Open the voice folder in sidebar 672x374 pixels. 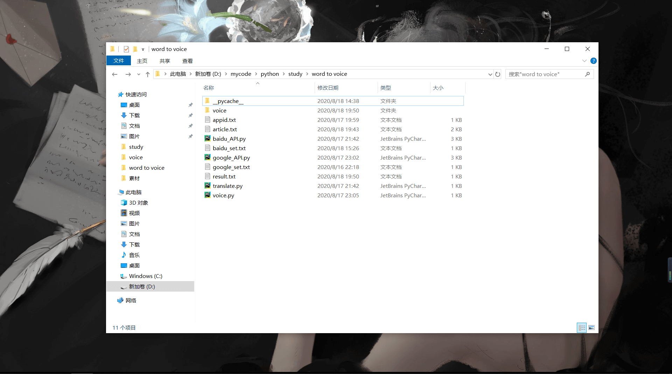(135, 157)
